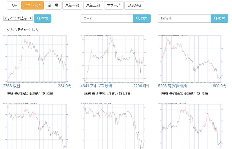Enlarge the アルプス技研 chart thumbnail

tap(114, 59)
